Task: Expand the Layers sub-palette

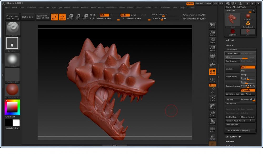Action: point(229,45)
